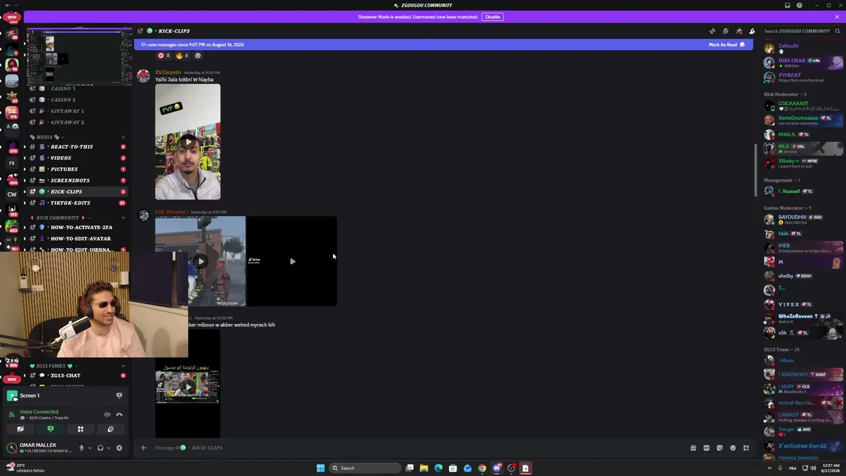846x476 pixels.
Task: Open ZaNouNi member profile
Action: (x=803, y=48)
